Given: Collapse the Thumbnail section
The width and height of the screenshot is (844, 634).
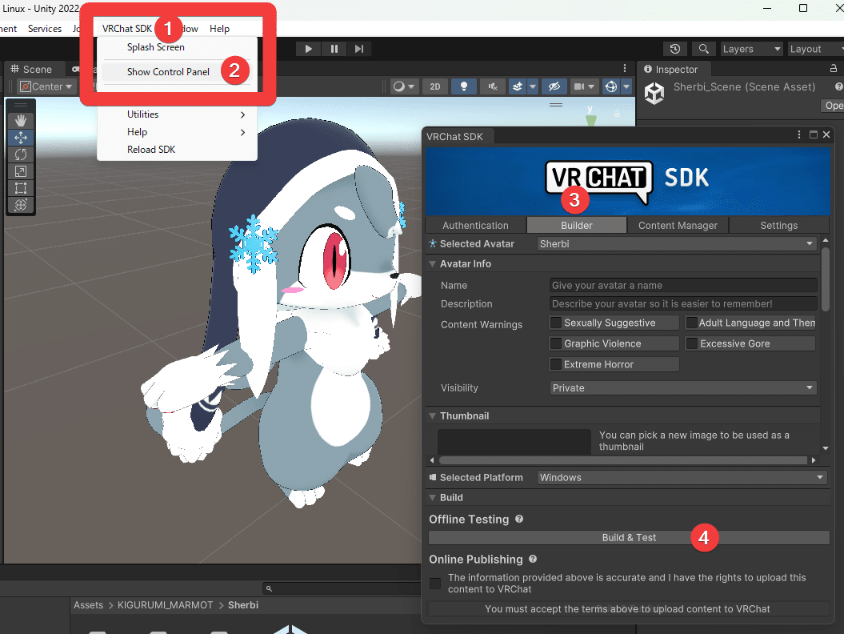Looking at the screenshot, I should (432, 415).
